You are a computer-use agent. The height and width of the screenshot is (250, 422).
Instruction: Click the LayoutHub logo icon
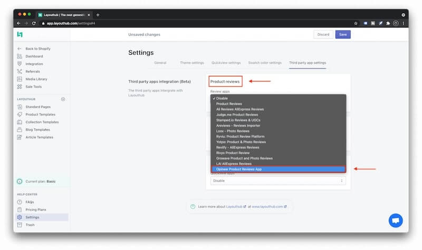(x=20, y=34)
